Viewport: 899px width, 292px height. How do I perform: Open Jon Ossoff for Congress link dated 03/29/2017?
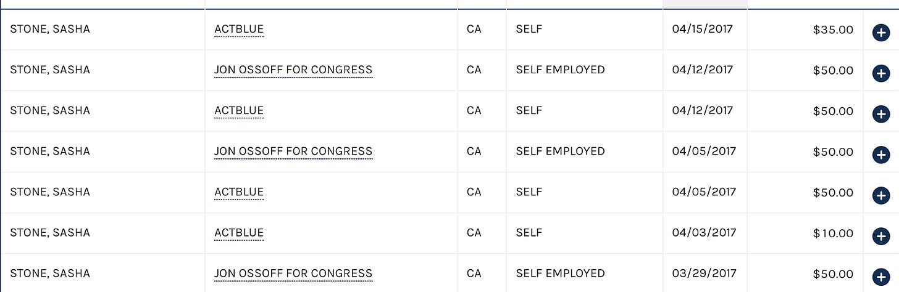point(293,274)
